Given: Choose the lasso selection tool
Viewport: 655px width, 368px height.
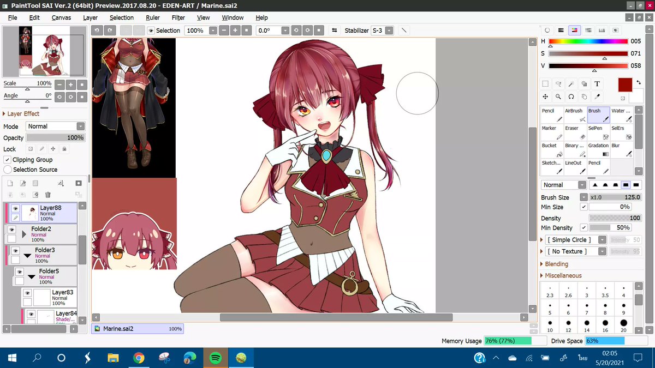Looking at the screenshot, I should point(558,84).
